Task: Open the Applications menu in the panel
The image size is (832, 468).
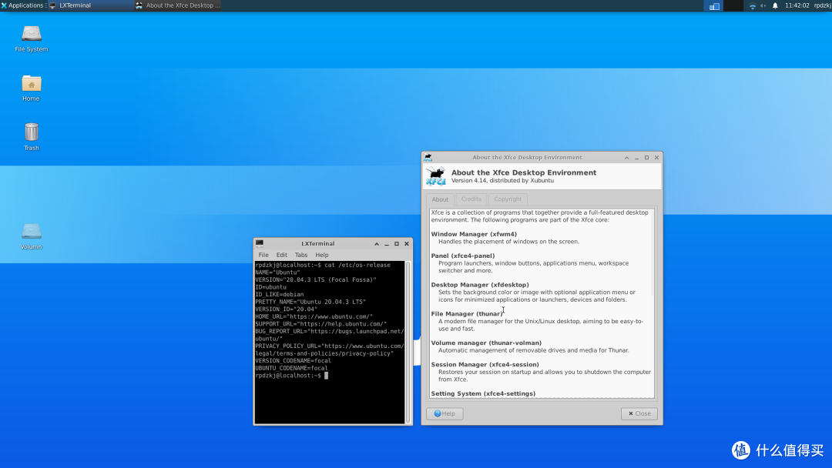Action: point(22,5)
